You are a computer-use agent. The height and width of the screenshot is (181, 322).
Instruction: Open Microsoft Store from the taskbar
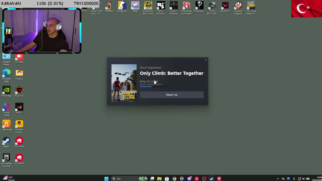[x=167, y=179]
